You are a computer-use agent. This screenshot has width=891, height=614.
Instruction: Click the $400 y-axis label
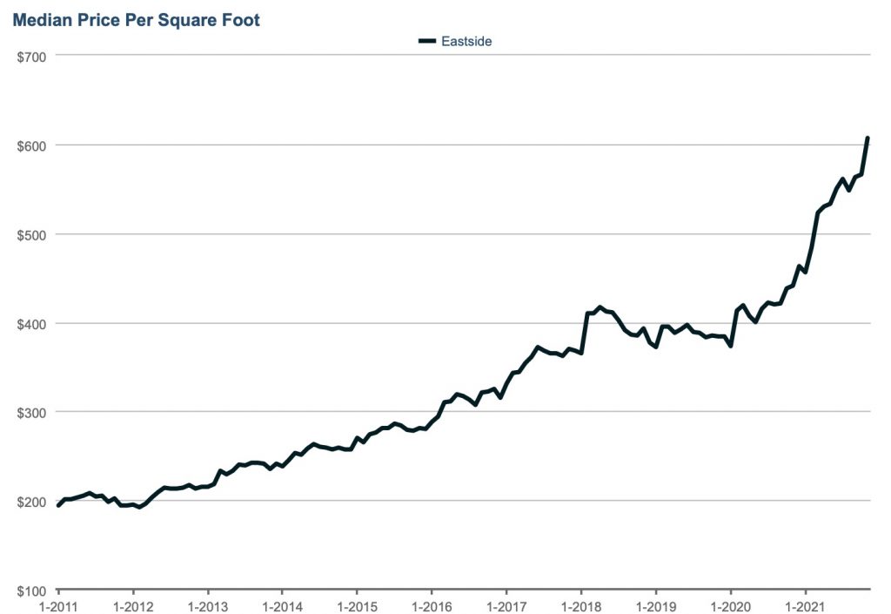coord(30,323)
